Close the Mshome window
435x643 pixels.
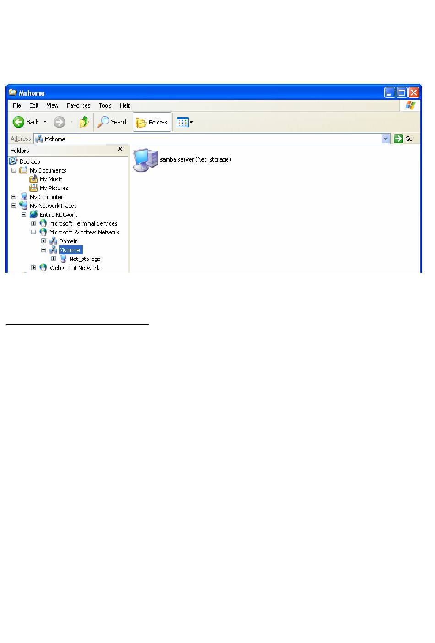point(414,92)
